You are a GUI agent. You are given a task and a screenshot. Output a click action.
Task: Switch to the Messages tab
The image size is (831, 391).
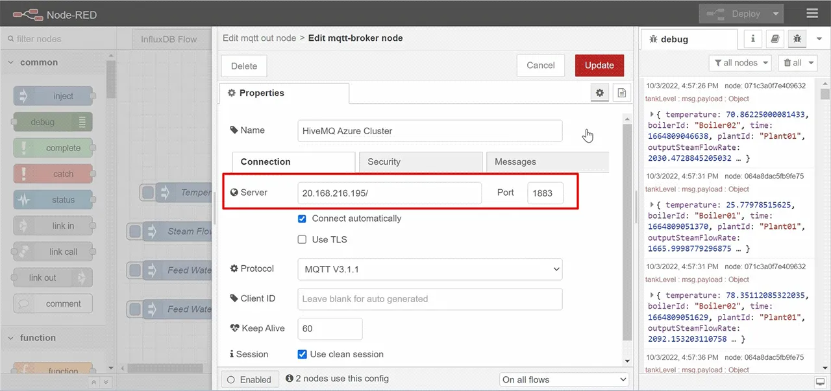(x=547, y=161)
